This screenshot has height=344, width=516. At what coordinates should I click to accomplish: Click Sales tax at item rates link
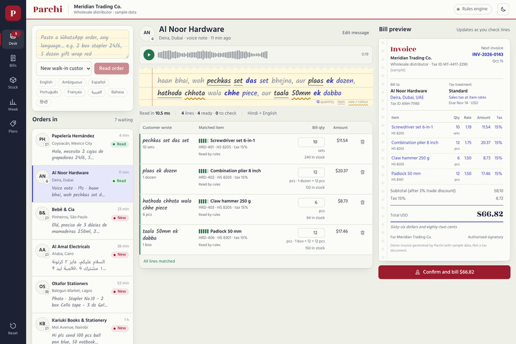coord(467,97)
